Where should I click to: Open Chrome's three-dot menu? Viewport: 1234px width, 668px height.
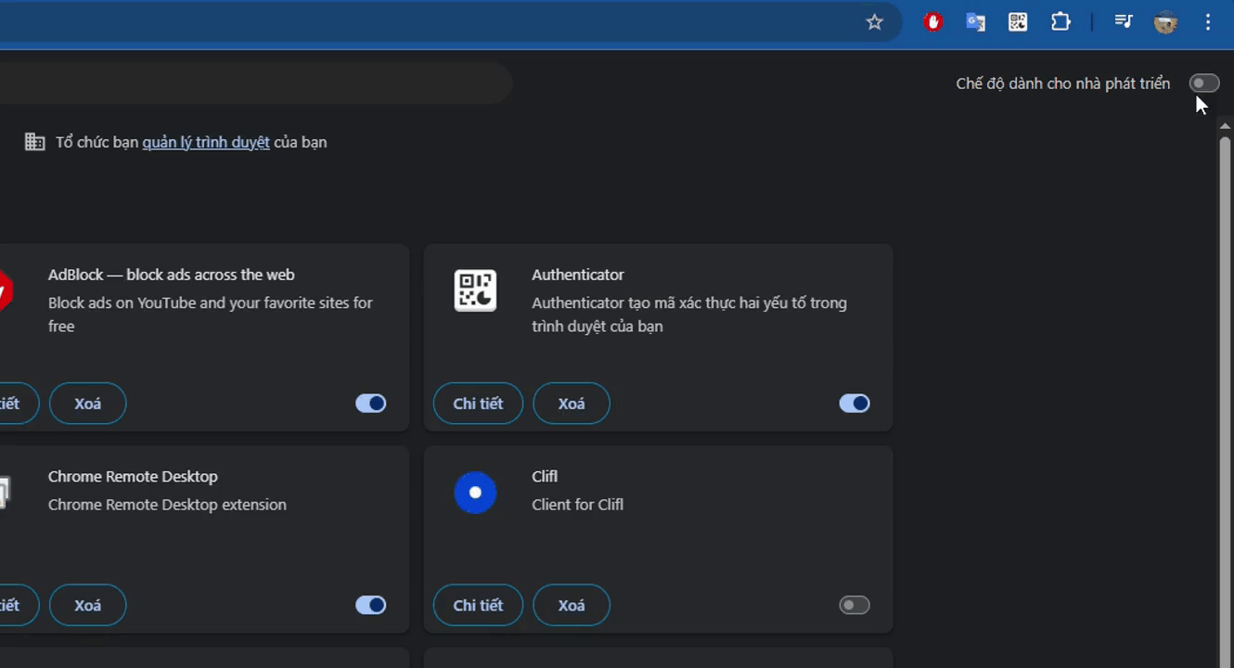click(x=1208, y=21)
